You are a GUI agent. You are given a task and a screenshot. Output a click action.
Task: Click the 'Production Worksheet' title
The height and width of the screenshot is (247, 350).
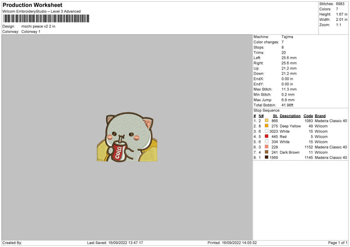32,5
